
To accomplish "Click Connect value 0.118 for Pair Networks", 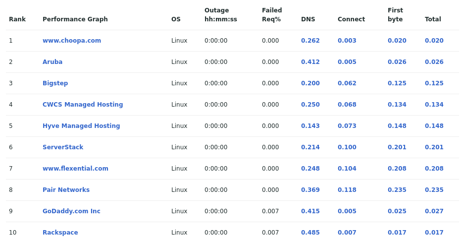I will [347, 190].
